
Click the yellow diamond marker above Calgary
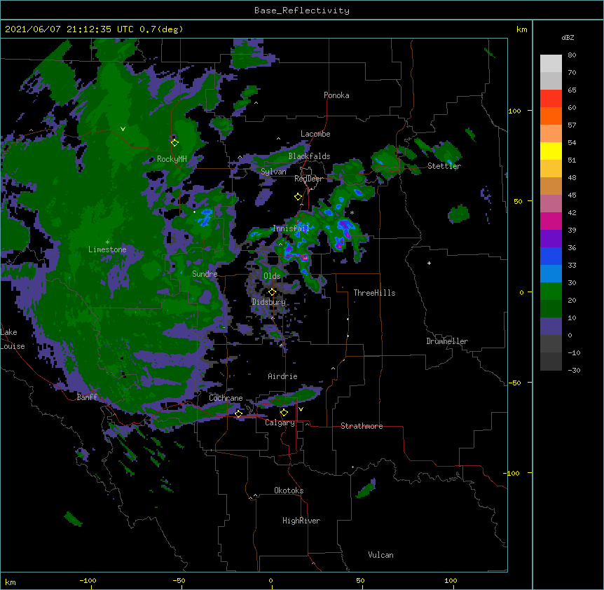coord(284,413)
